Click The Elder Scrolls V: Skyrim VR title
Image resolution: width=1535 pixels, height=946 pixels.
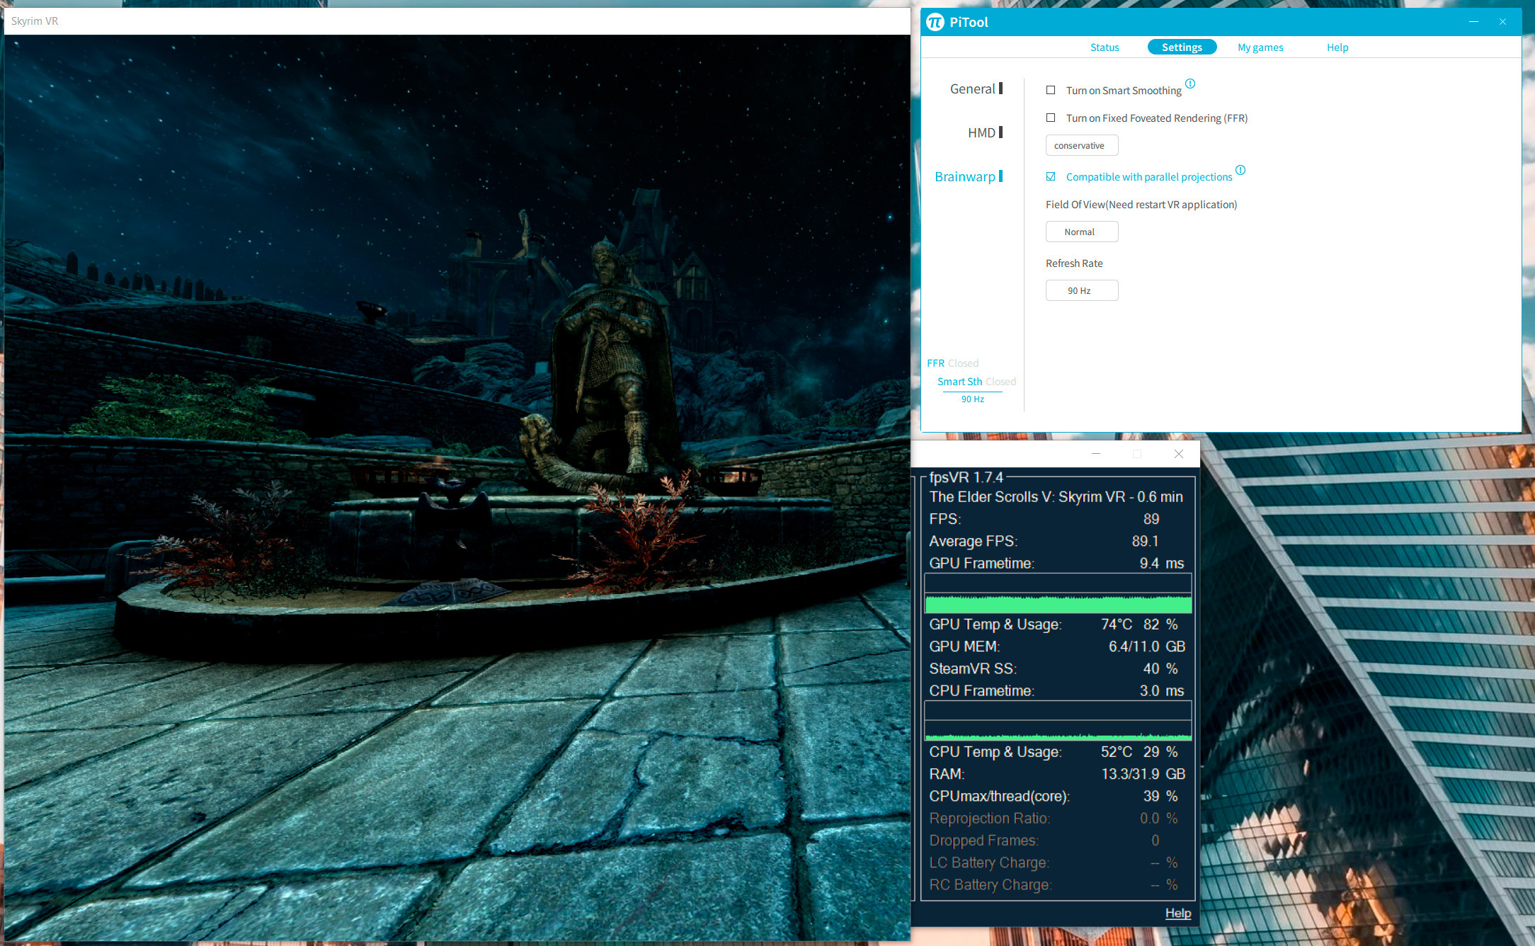click(1056, 497)
